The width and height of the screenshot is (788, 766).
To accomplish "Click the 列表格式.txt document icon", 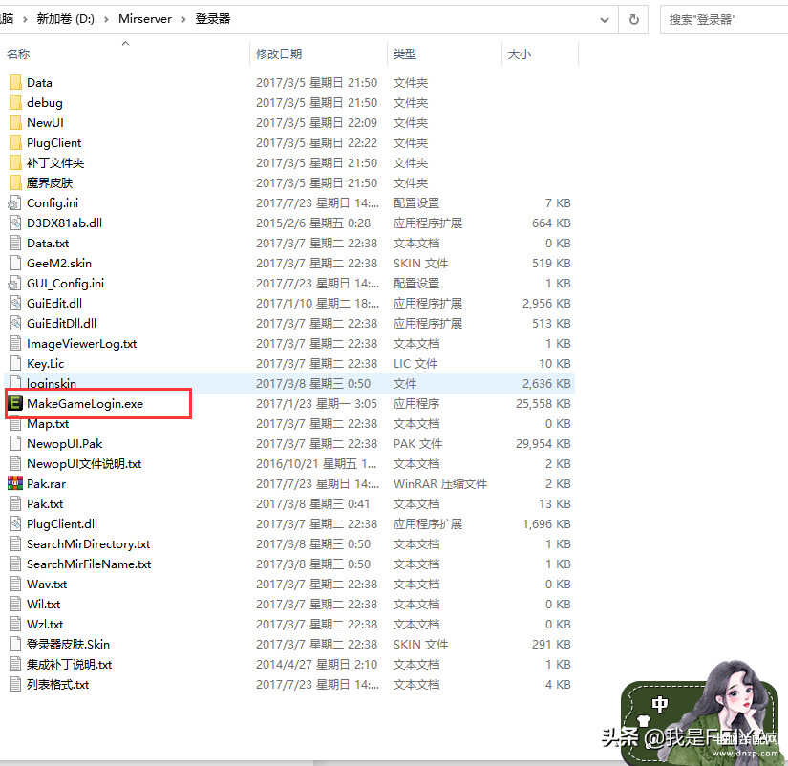I will tap(15, 685).
